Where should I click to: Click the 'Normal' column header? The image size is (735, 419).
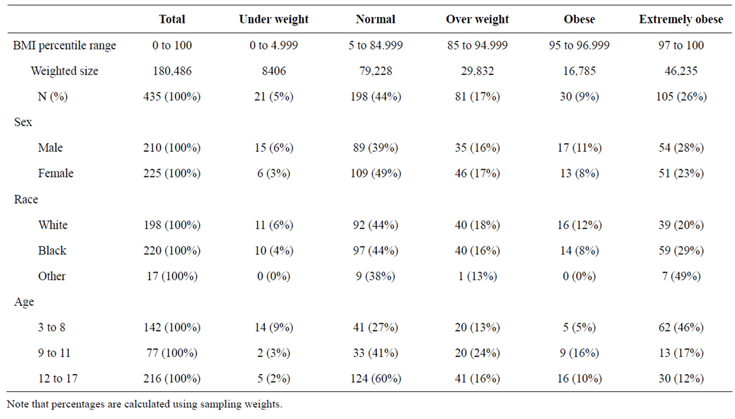pos(375,19)
